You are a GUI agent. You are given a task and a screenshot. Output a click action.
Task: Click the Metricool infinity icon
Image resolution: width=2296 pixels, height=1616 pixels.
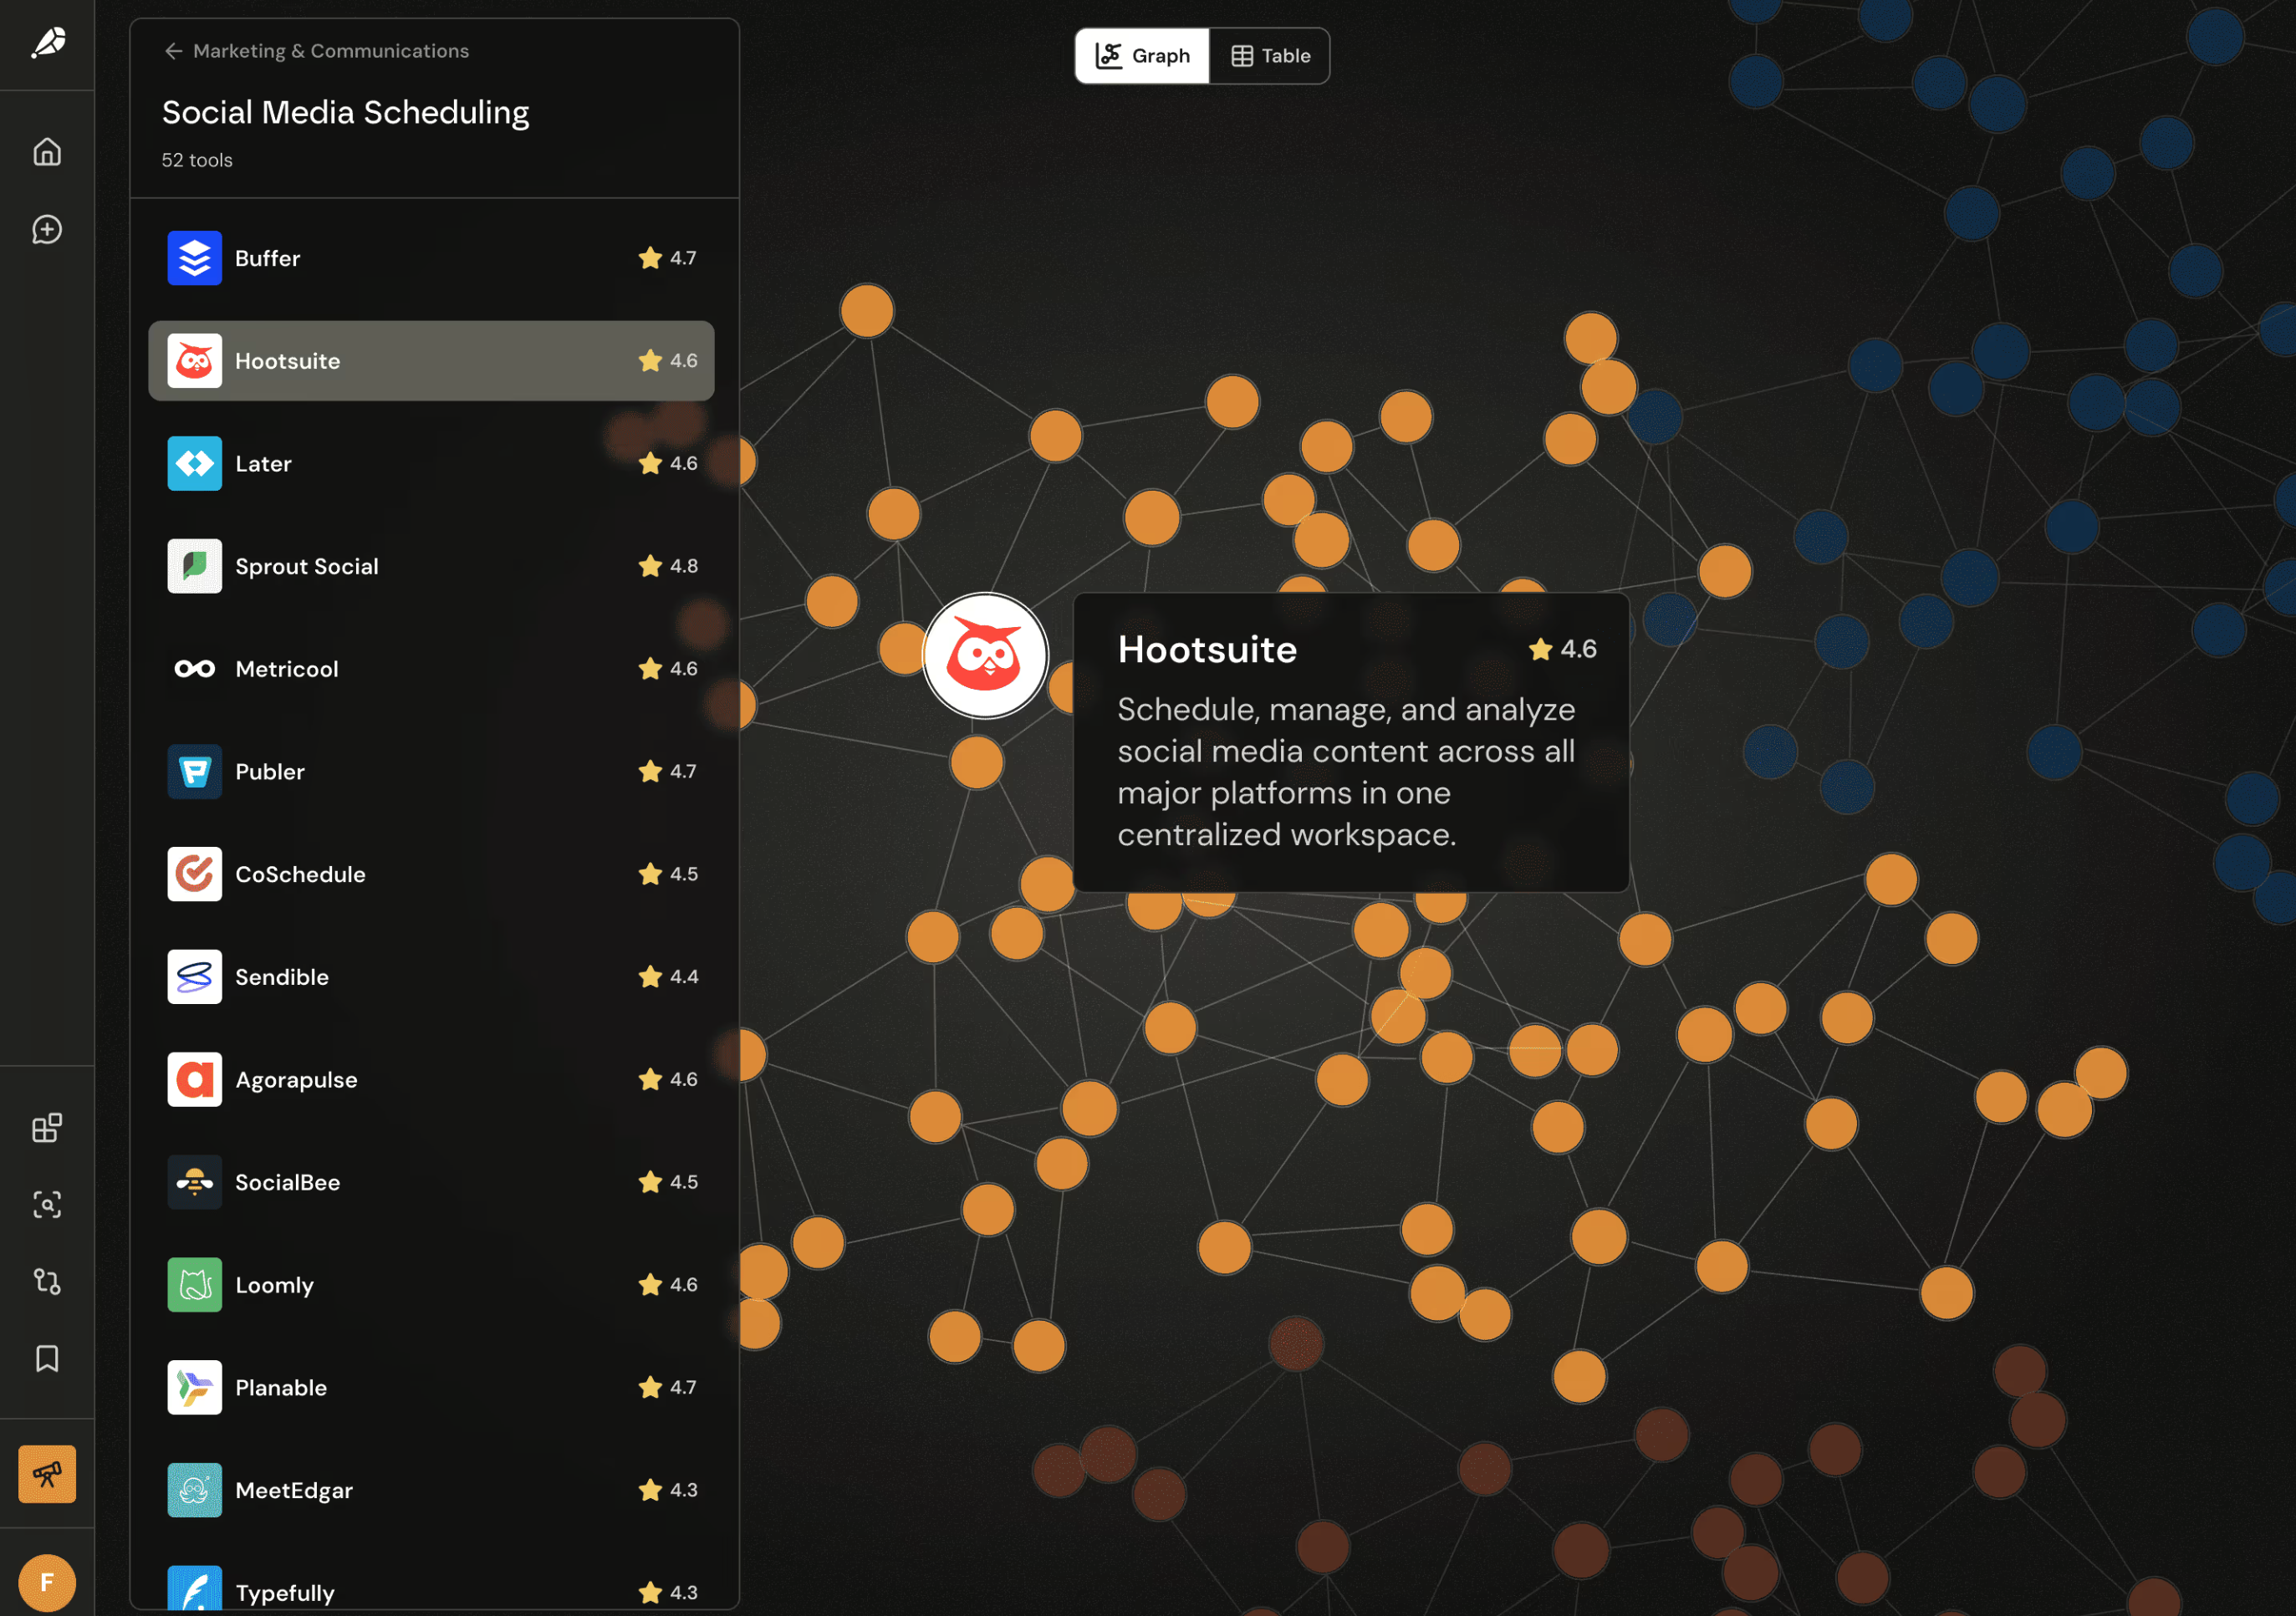[194, 669]
